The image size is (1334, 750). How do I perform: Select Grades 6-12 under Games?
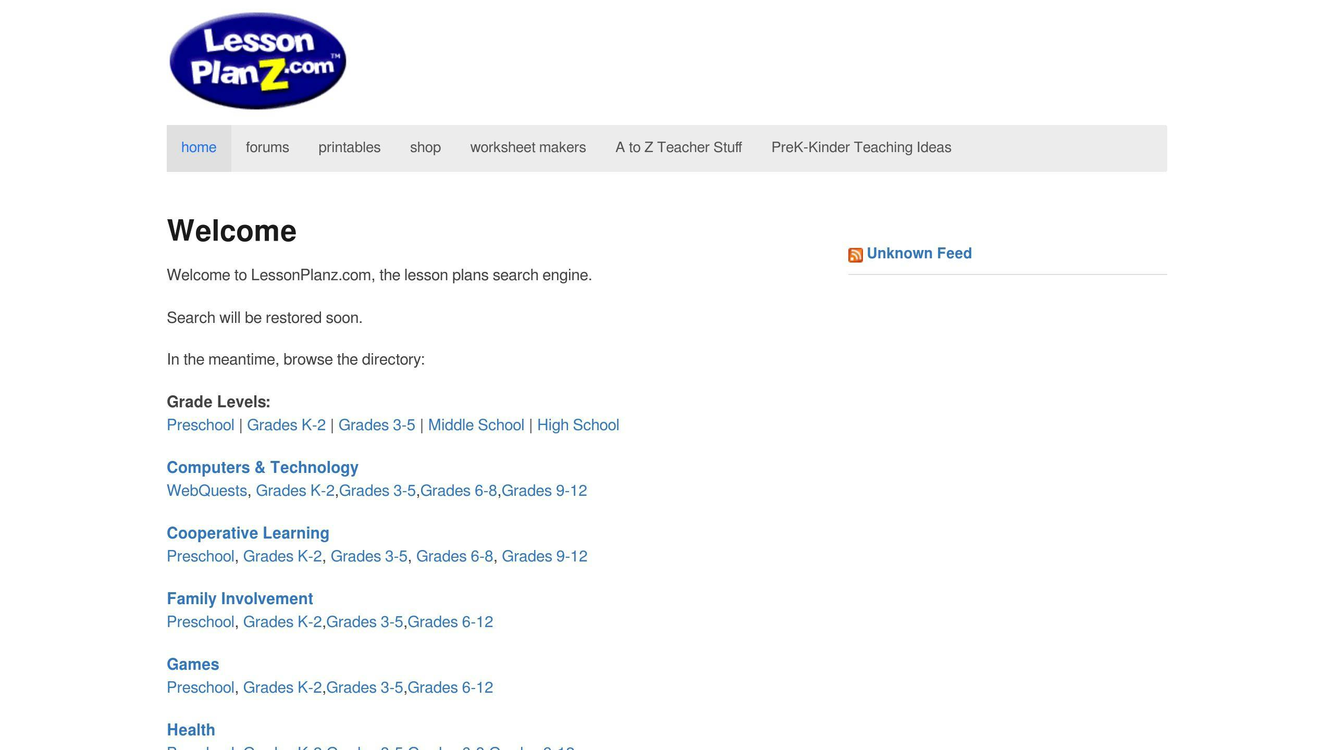click(450, 687)
